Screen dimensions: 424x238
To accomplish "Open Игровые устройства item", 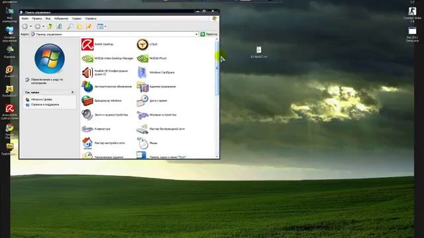I will (156, 114).
